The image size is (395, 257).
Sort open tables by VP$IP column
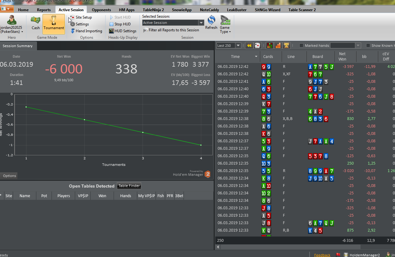(83, 196)
